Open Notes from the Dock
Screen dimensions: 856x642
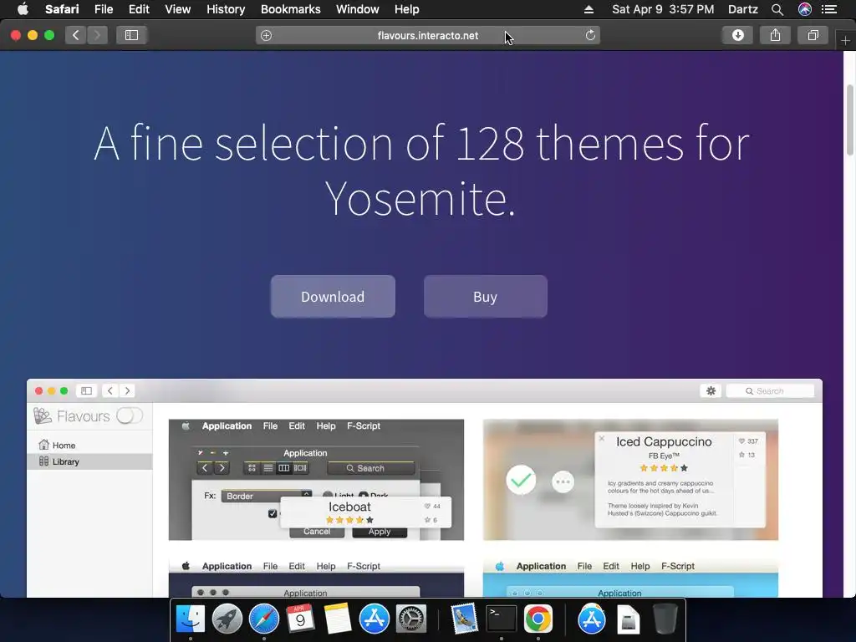click(x=338, y=619)
